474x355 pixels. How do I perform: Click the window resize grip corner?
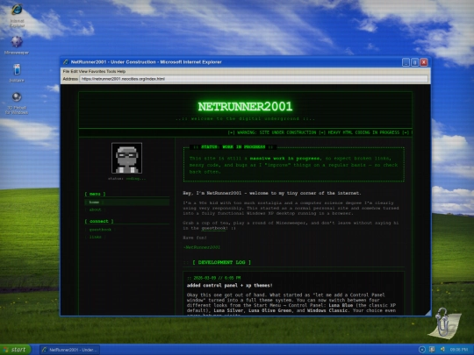click(x=427, y=313)
